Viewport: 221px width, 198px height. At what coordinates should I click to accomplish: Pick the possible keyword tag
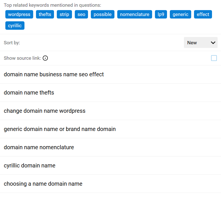click(x=103, y=14)
